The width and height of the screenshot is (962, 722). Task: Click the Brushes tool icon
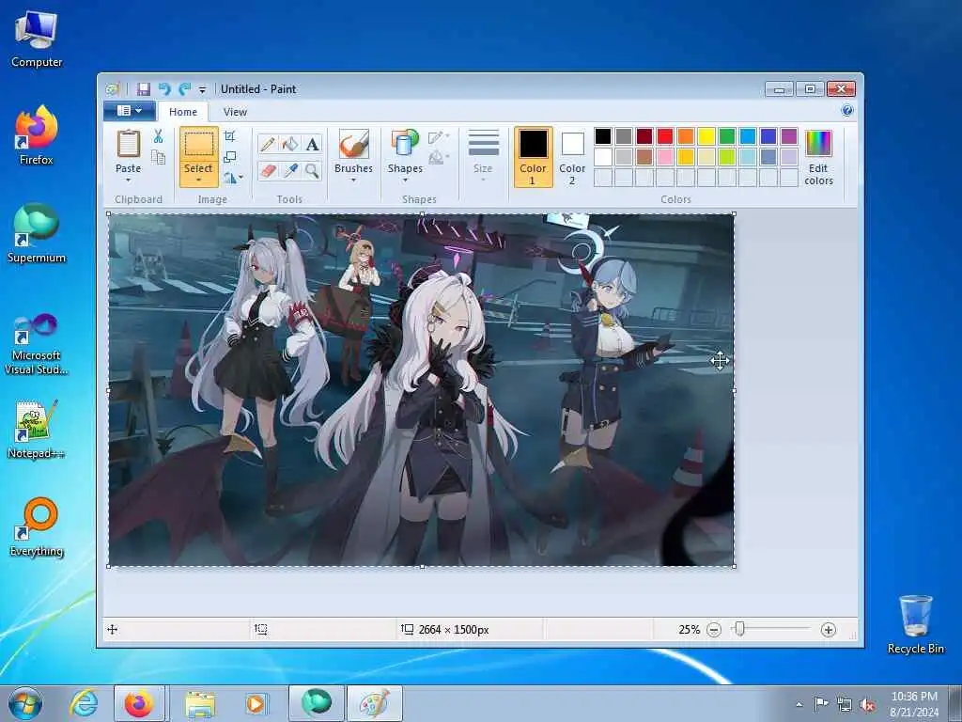[353, 144]
